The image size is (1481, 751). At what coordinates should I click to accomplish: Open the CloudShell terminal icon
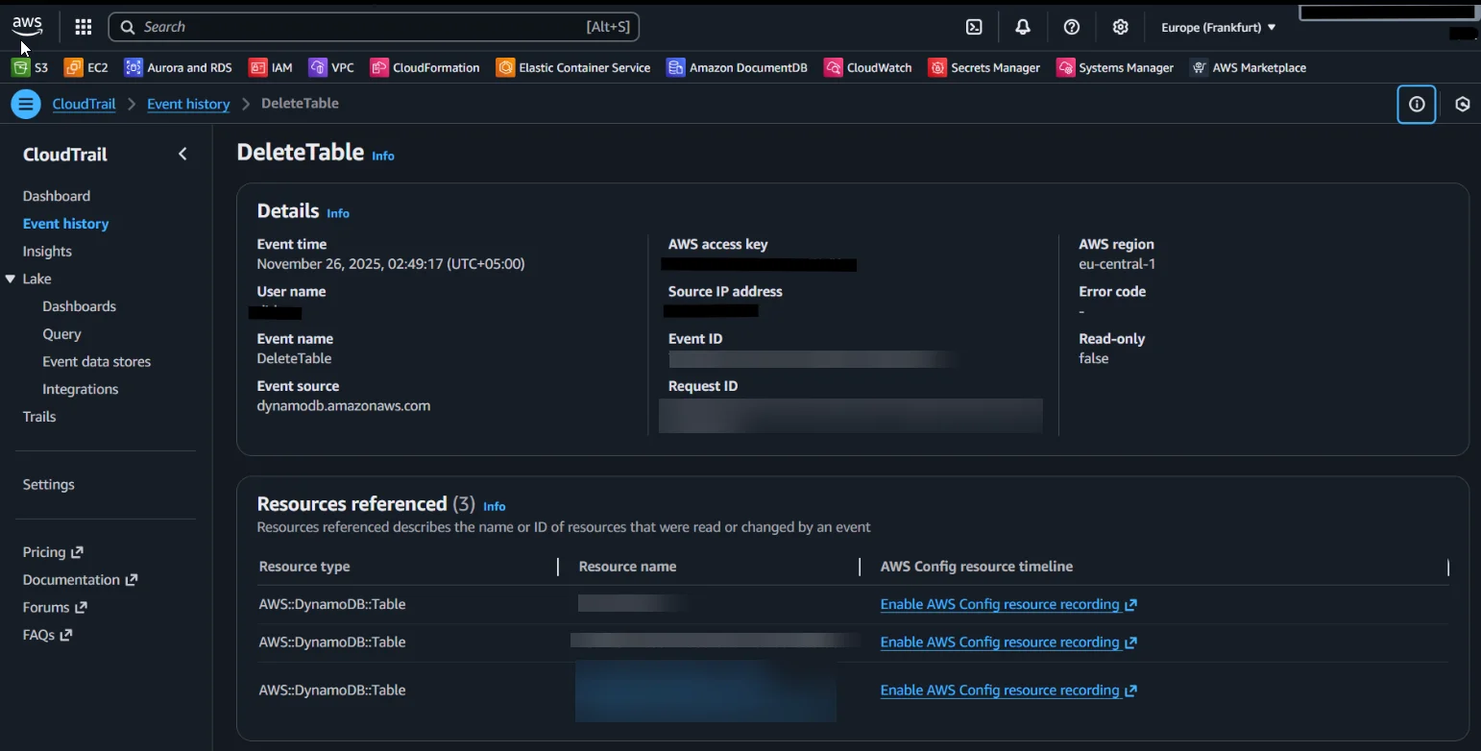974,27
